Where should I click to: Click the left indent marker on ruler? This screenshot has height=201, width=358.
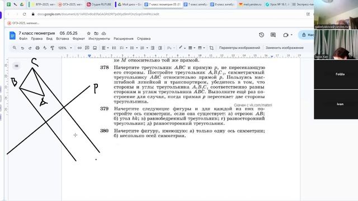(x=89, y=56)
